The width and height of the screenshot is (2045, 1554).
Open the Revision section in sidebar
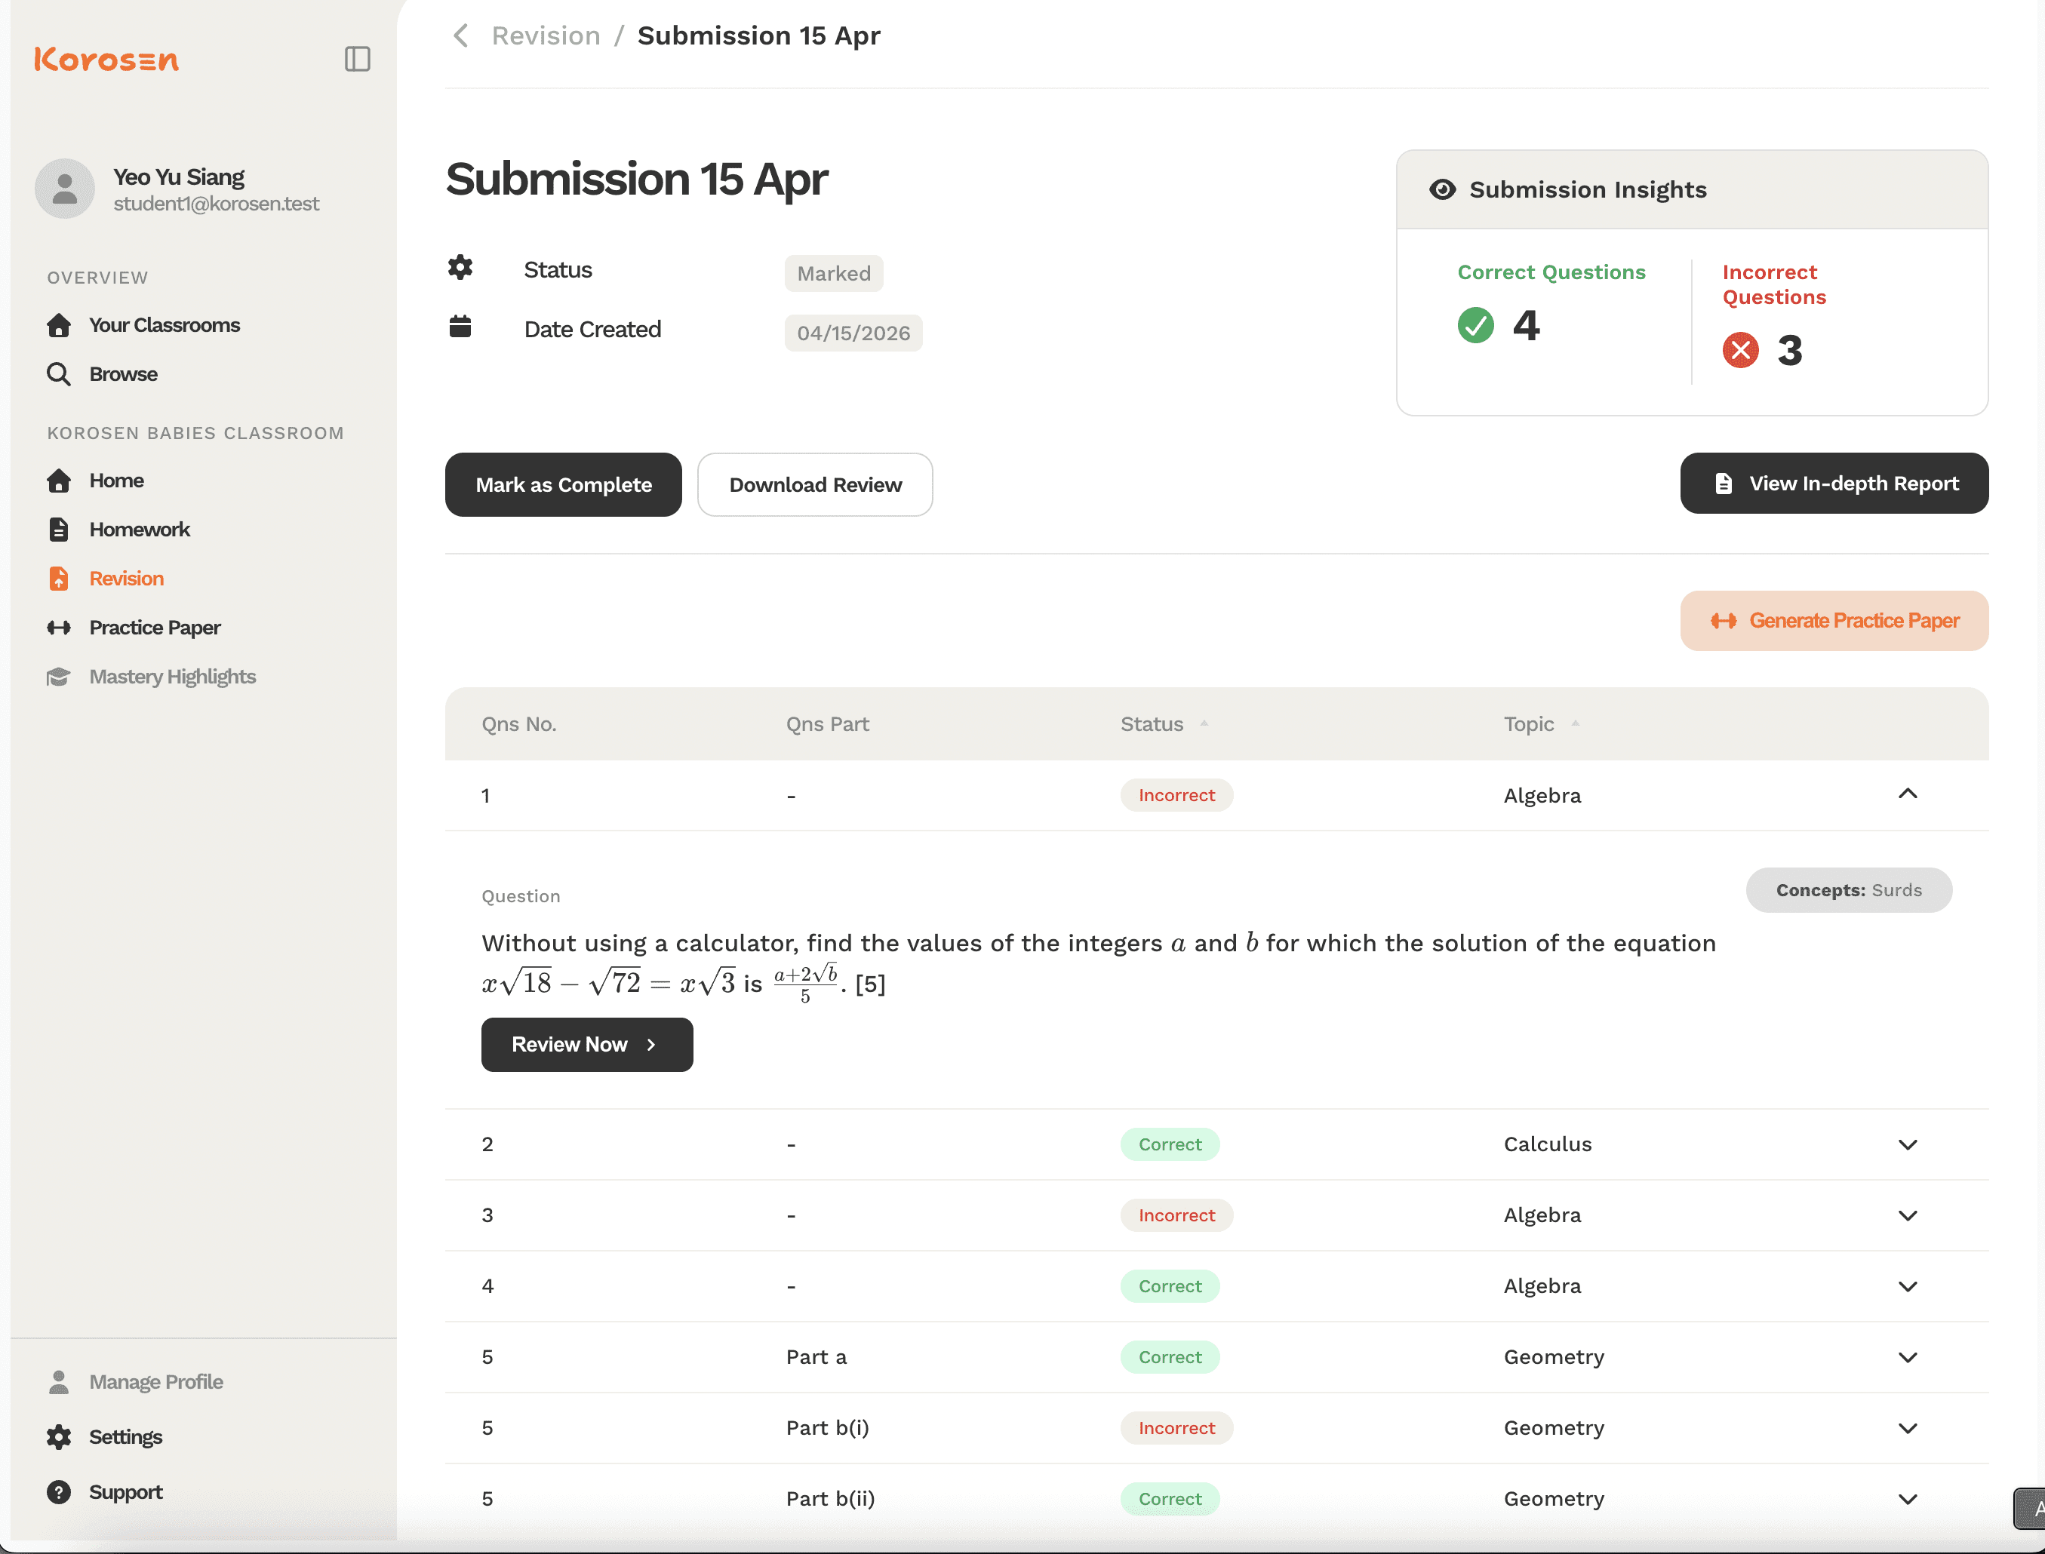[x=126, y=578]
